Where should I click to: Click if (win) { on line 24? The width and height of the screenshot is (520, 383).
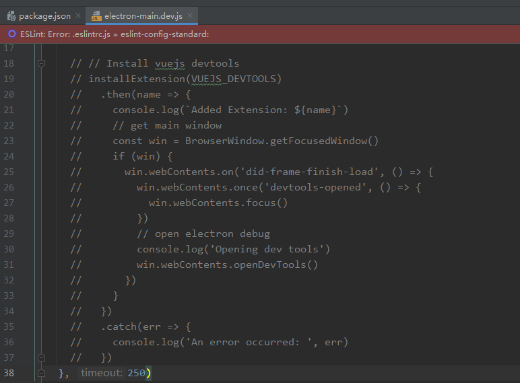point(143,156)
